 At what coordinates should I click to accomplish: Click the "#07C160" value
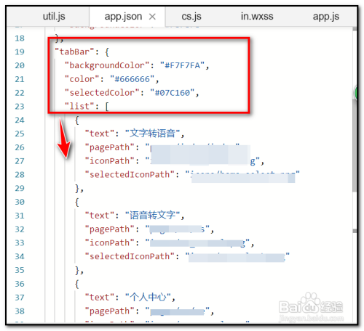pos(173,93)
